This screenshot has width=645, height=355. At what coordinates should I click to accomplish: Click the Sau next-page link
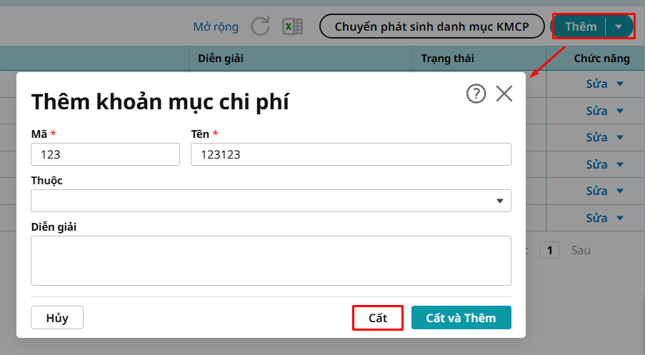(x=581, y=251)
